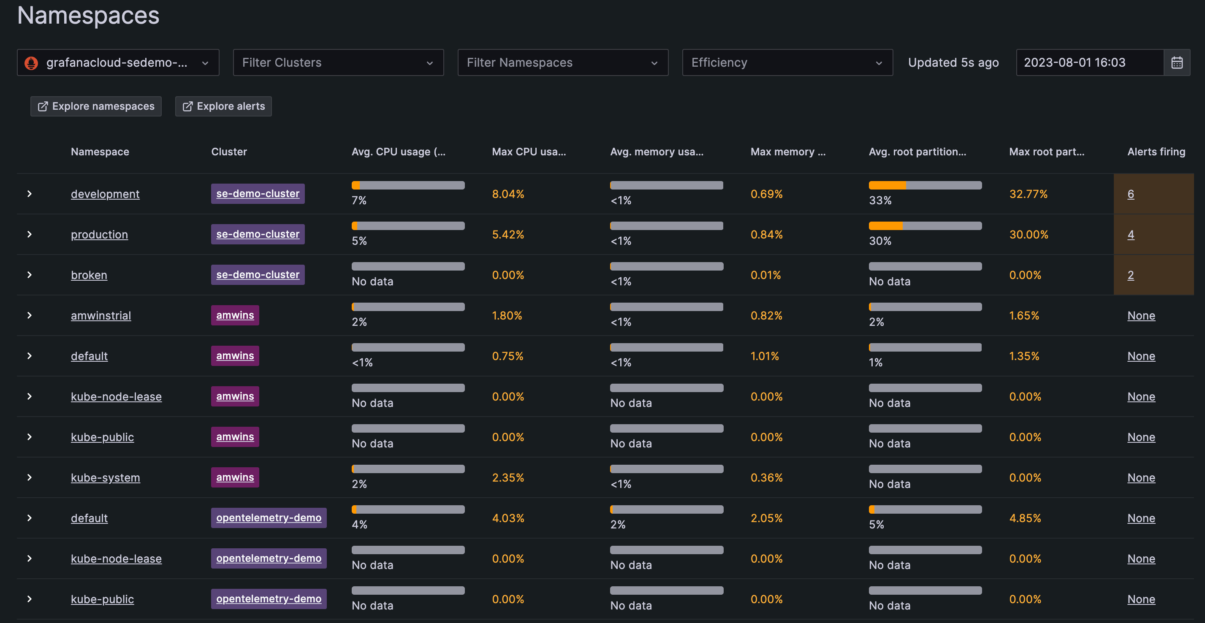Sort by Max CPU usage column header
Viewport: 1205px width, 623px height.
coord(529,152)
